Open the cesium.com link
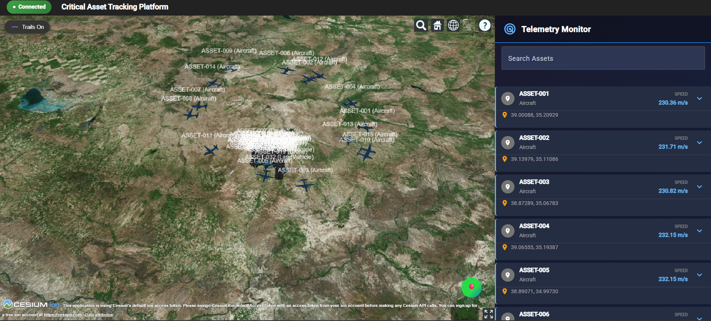 [63, 315]
